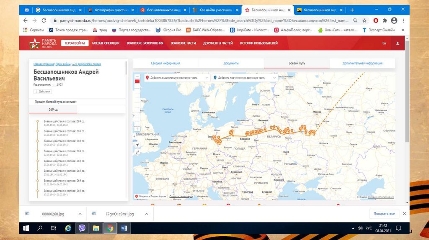Viewport: 429px width, 240px height.
Task: Open Боевые операции in the top menu
Action: [106, 43]
